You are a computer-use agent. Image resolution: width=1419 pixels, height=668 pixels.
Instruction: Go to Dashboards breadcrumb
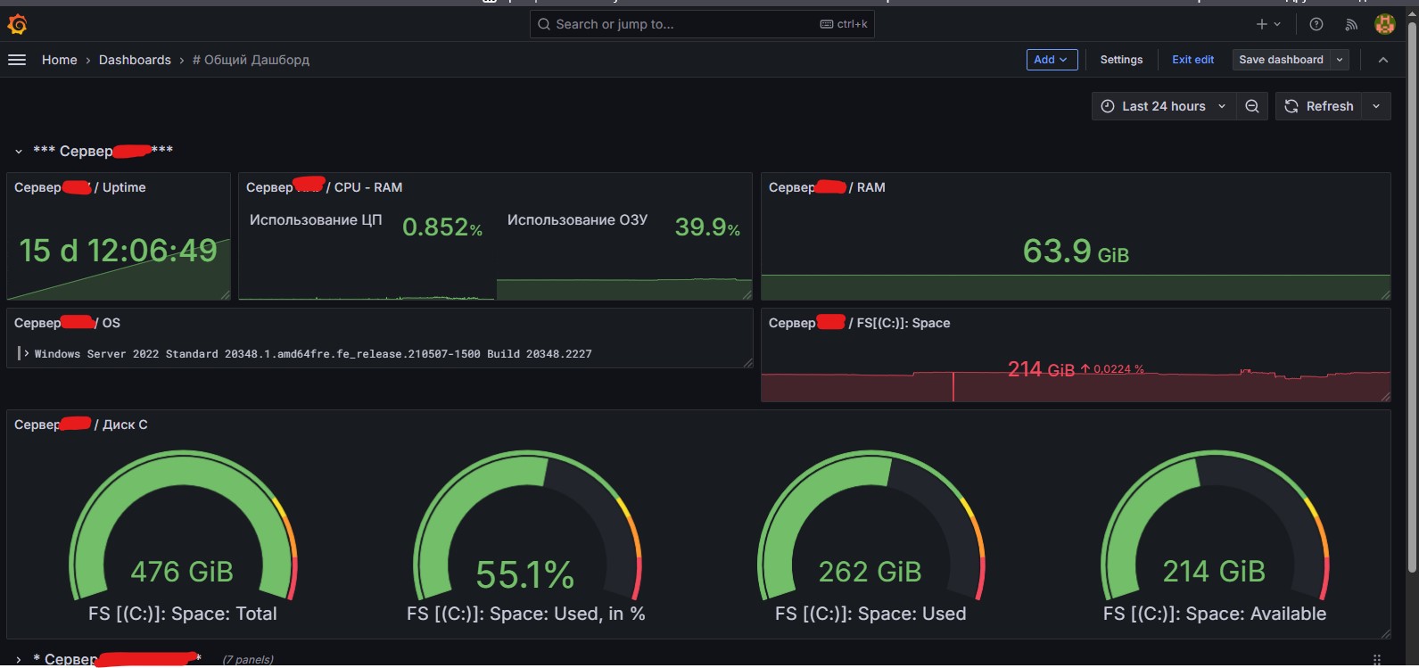tap(135, 60)
